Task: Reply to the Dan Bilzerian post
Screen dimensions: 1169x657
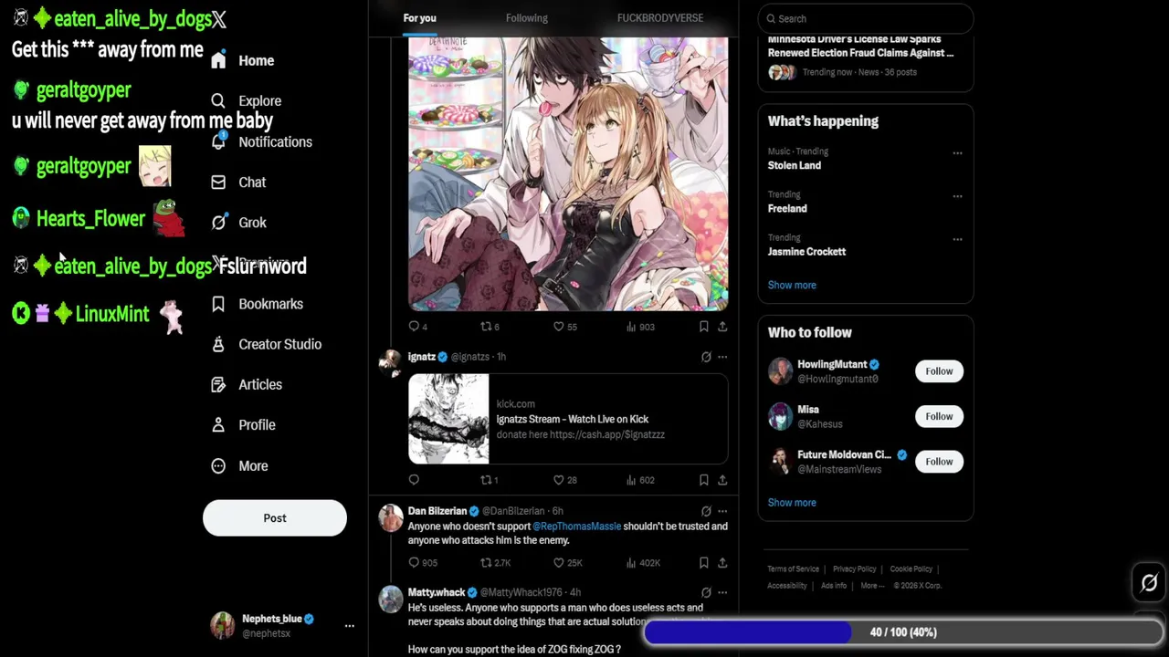Action: (x=414, y=563)
